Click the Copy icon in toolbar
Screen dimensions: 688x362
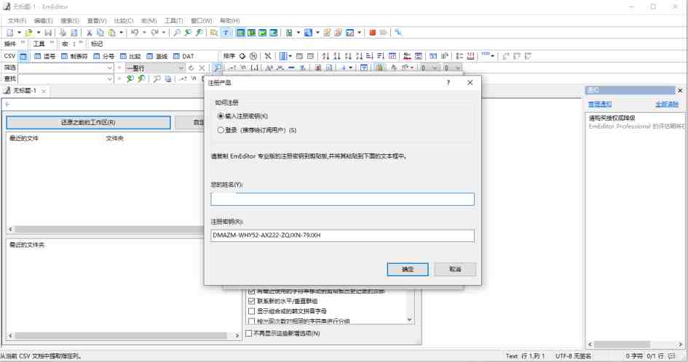[100, 33]
